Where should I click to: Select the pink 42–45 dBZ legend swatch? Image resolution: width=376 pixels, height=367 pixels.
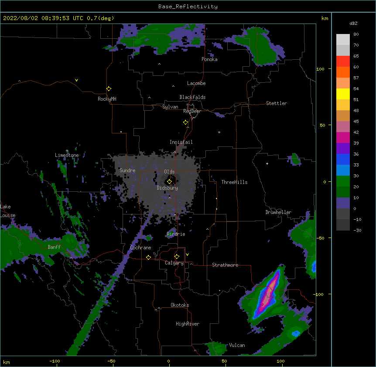(343, 127)
